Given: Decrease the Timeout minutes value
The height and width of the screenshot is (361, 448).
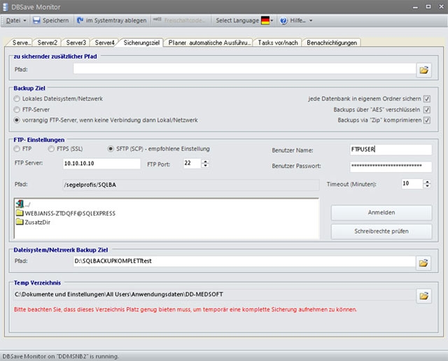Looking at the screenshot, I should [x=427, y=187].
